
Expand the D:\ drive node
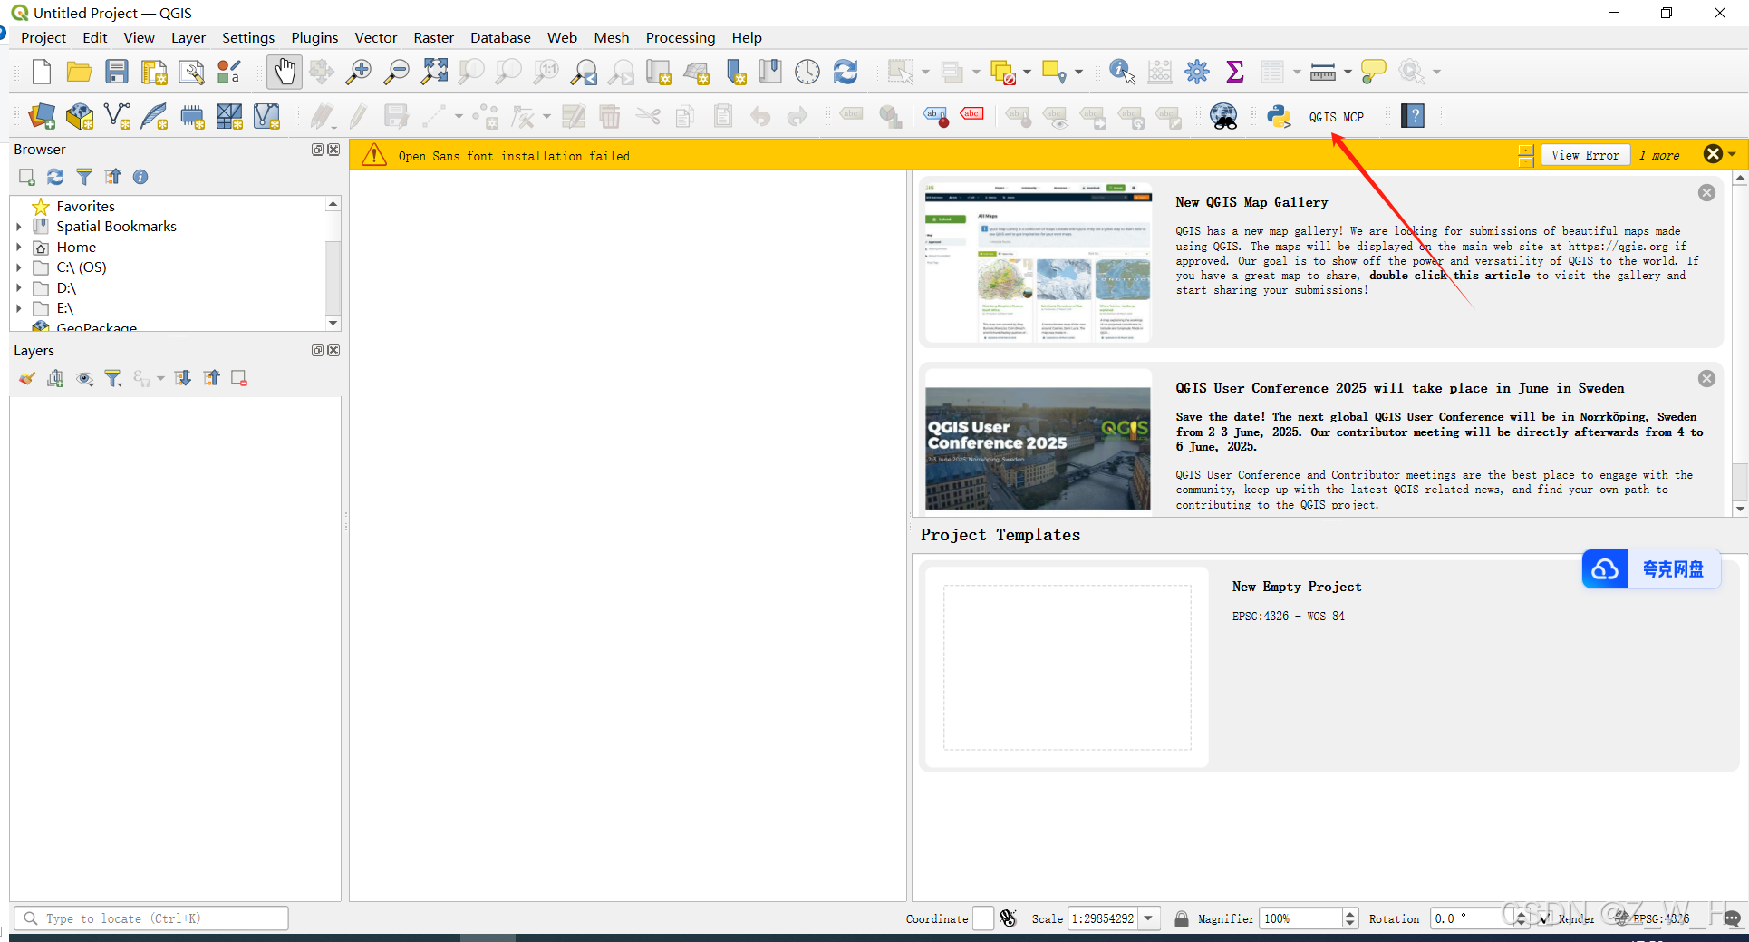pos(19,288)
